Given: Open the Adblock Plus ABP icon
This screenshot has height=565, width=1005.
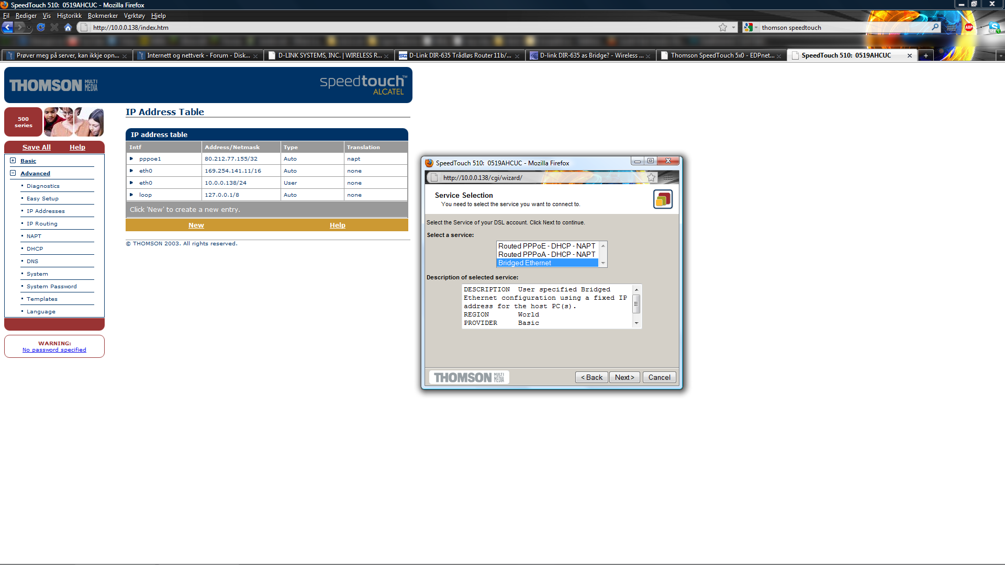Looking at the screenshot, I should click(969, 27).
